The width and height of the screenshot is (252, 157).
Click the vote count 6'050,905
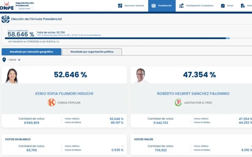tap(32, 123)
